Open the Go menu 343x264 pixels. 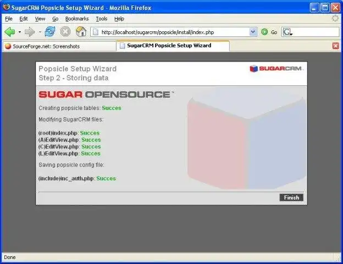coord(55,19)
